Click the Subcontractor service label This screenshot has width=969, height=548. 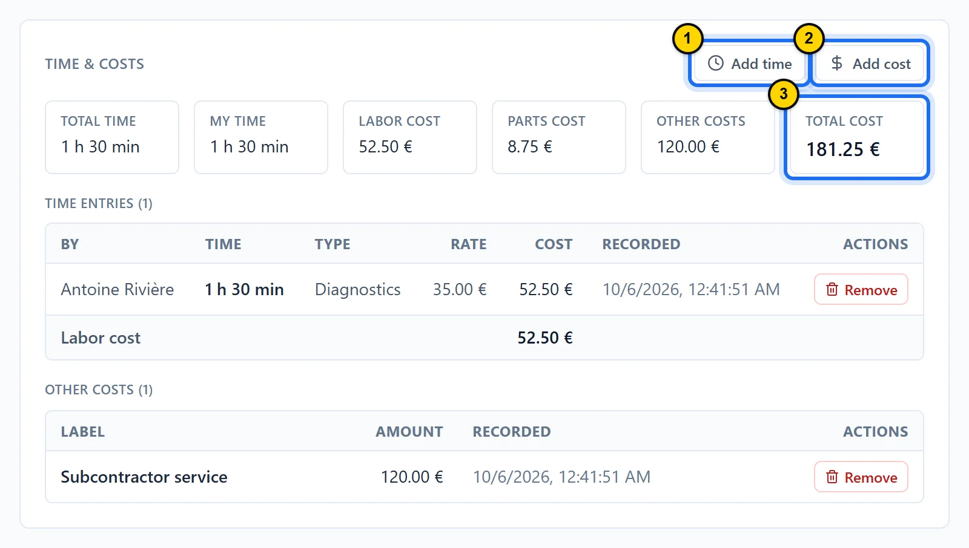point(144,477)
